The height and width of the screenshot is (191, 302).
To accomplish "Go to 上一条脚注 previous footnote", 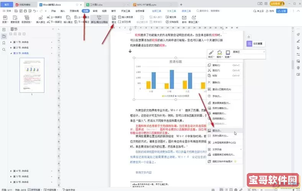I will (54, 17).
